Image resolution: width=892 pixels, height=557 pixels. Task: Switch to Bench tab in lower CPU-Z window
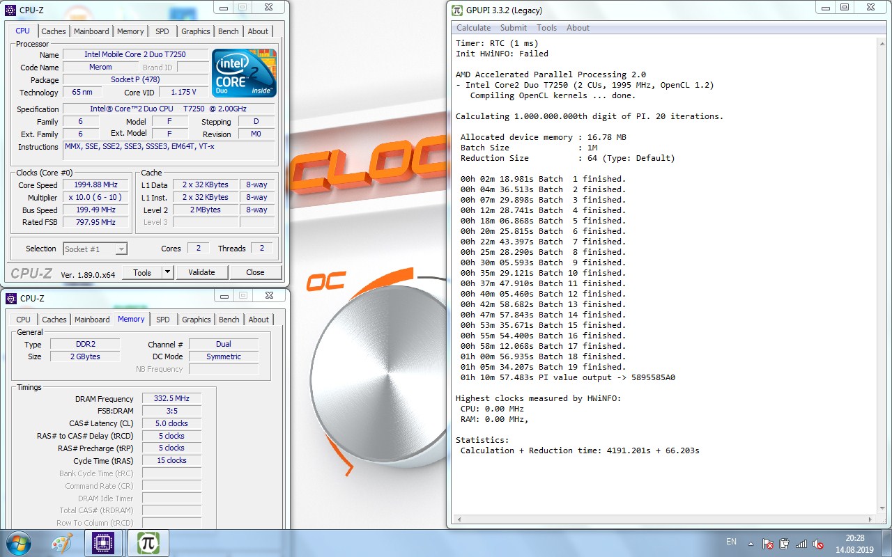point(229,320)
